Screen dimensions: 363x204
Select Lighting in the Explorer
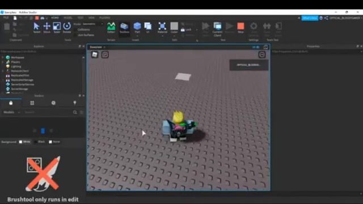click(16, 66)
